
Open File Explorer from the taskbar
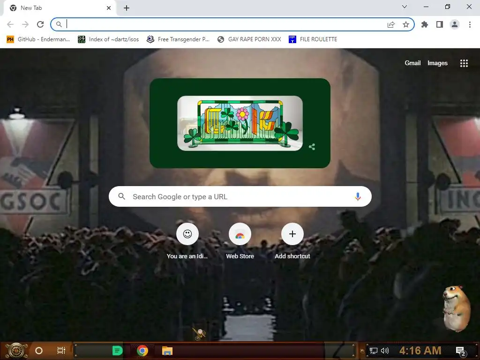(167, 351)
